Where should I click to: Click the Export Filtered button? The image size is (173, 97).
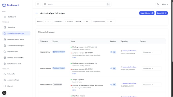(x=147, y=13)
